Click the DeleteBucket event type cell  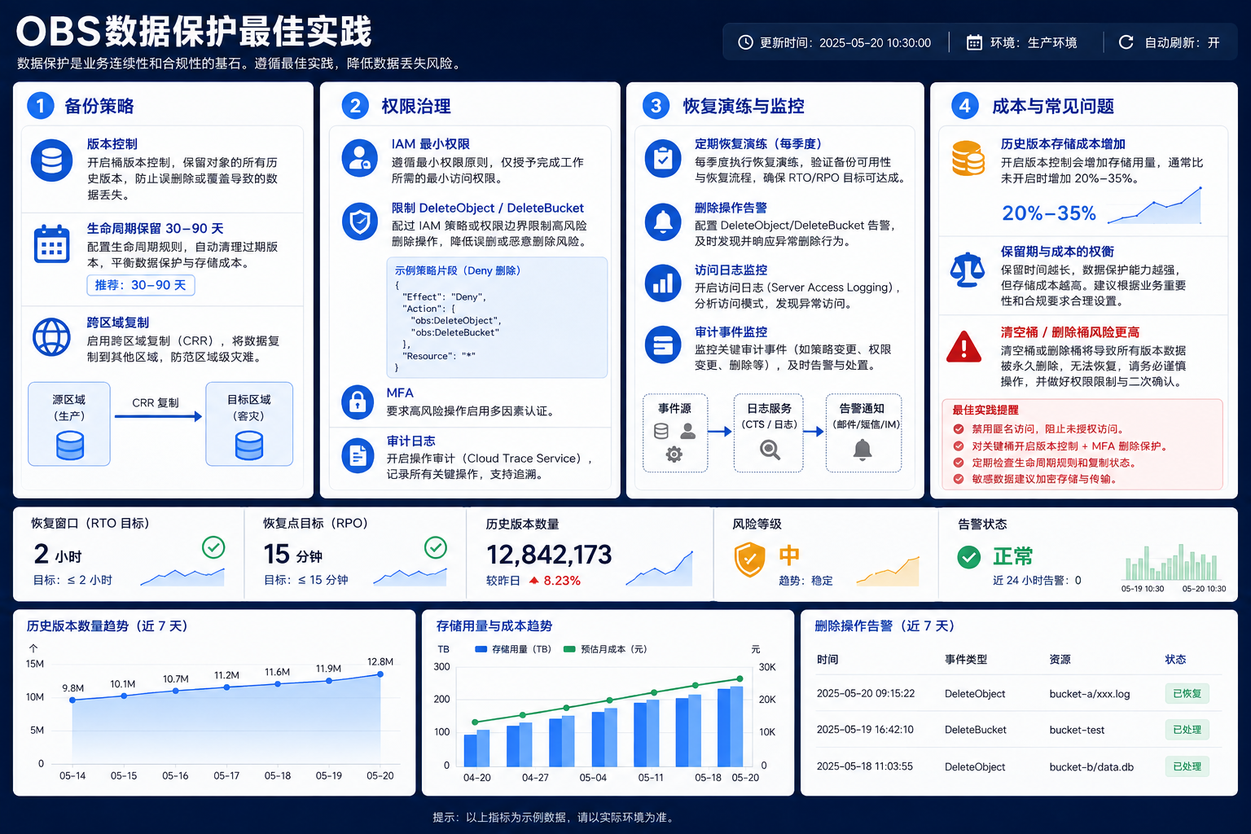[976, 730]
